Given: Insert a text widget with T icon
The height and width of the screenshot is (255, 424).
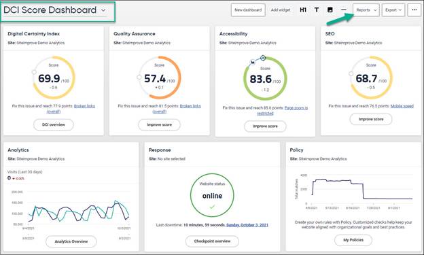Looking at the screenshot, I should click(x=317, y=10).
